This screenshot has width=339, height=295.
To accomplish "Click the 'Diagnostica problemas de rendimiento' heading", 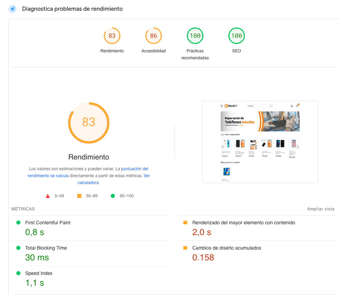I will pyautogui.click(x=72, y=9).
